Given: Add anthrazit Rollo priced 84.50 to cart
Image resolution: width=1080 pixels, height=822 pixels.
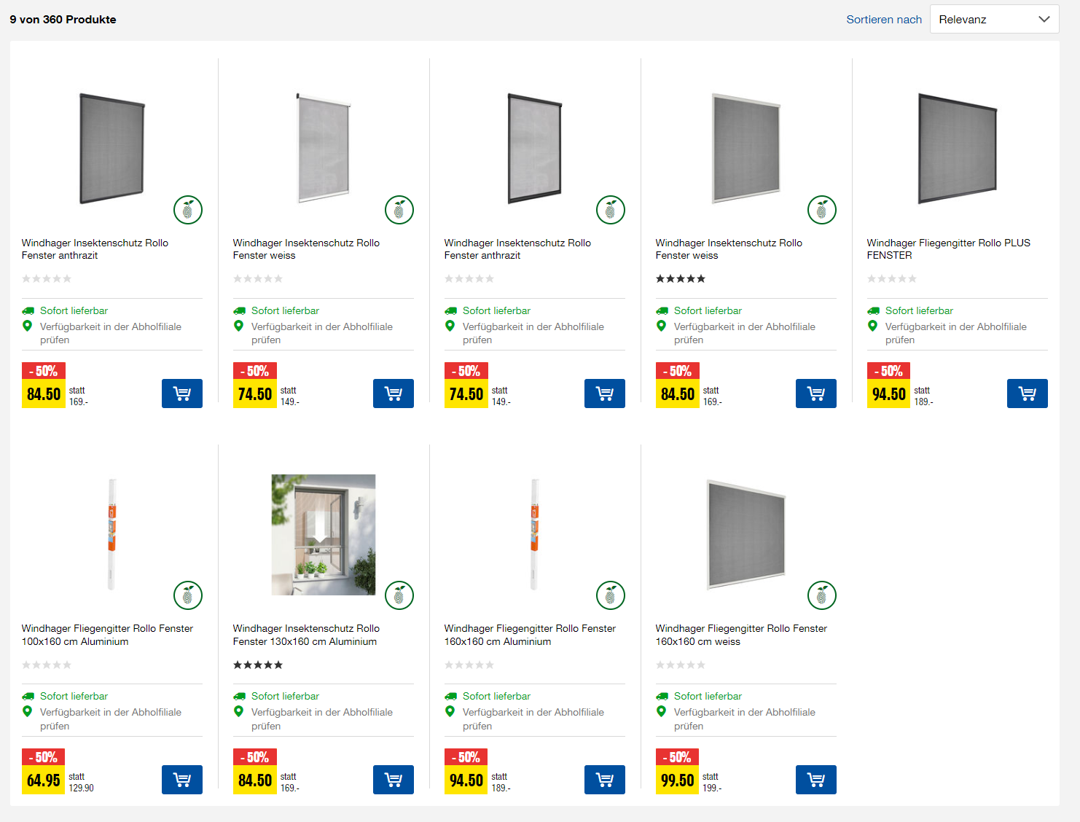Looking at the screenshot, I should [182, 394].
